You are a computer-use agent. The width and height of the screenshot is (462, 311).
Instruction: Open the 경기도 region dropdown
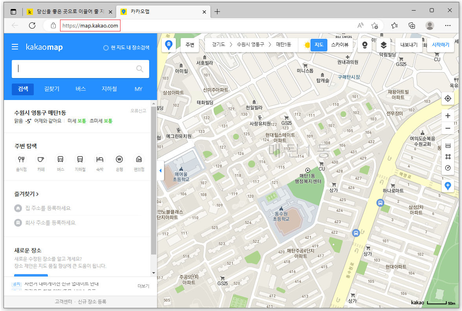(x=219, y=44)
